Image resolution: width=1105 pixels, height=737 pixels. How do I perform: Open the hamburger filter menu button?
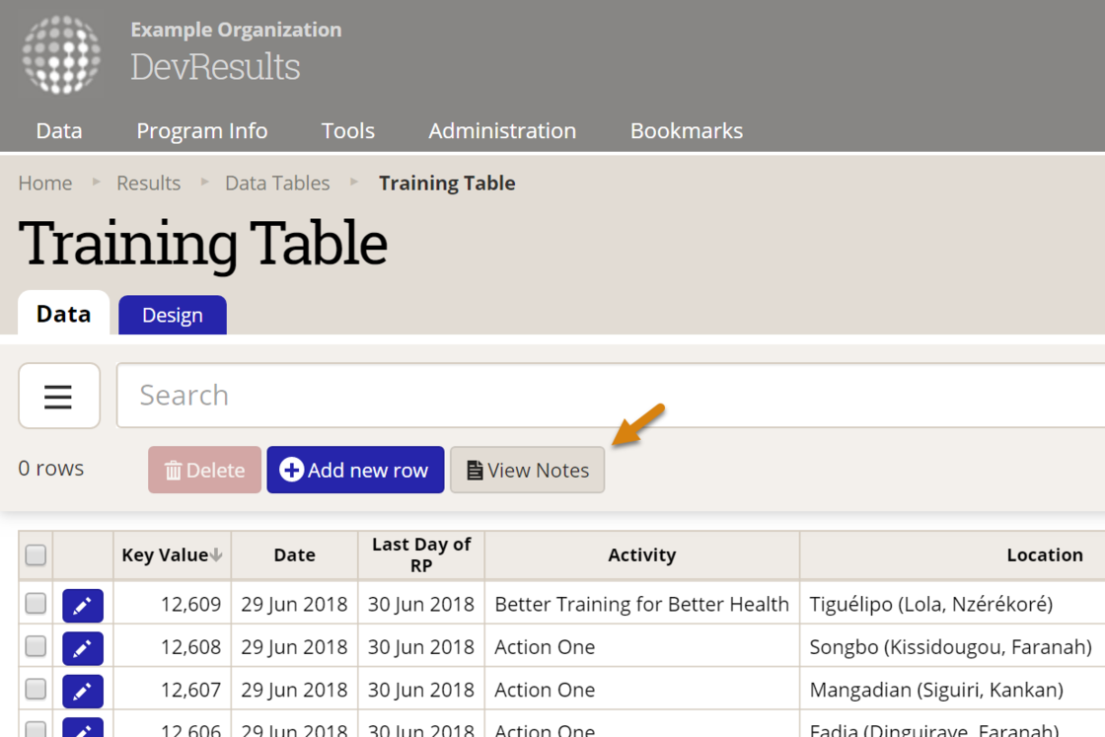[59, 396]
